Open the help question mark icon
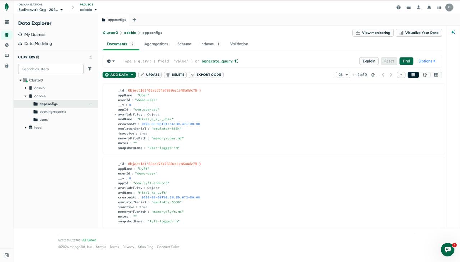Image resolution: width=460 pixels, height=262 pixels. tap(399, 7)
